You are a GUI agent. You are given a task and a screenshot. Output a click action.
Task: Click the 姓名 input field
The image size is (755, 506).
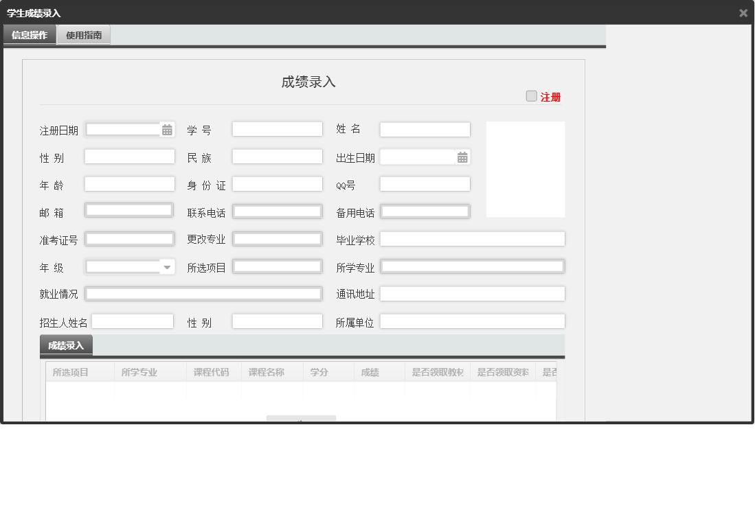[425, 129]
